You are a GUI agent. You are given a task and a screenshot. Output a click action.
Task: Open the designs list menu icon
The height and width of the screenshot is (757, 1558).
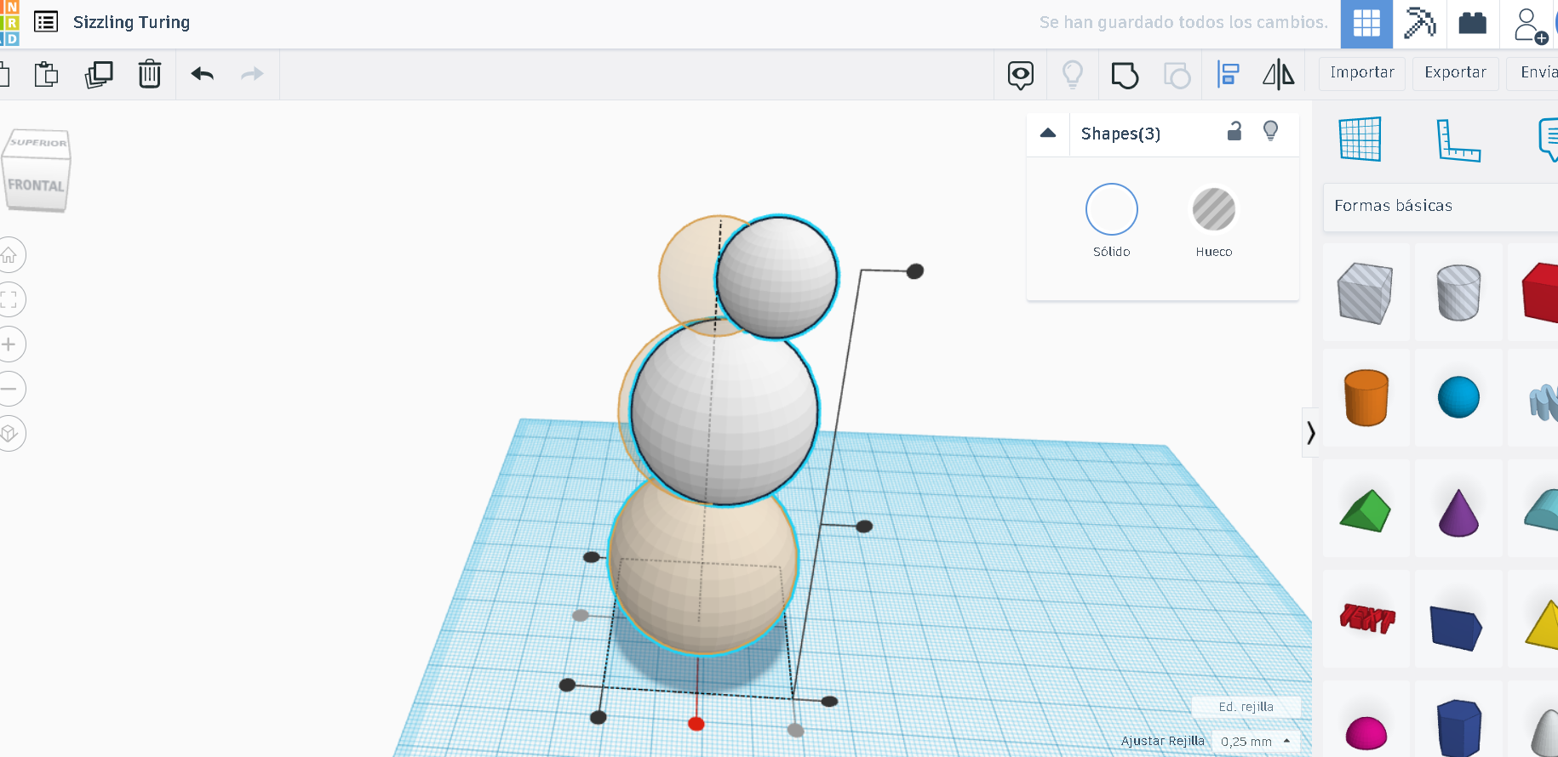pyautogui.click(x=46, y=22)
